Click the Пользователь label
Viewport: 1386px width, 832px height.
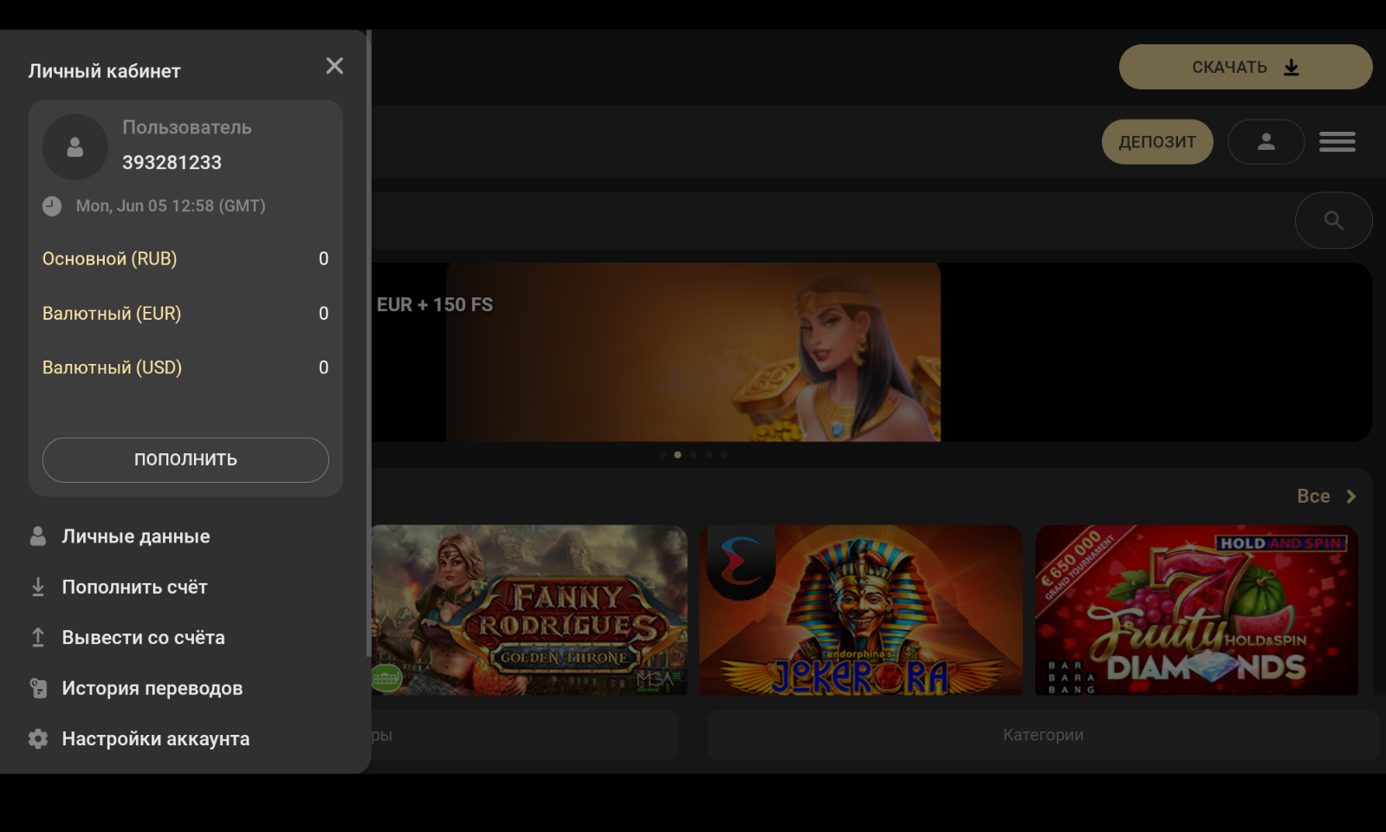pos(187,127)
